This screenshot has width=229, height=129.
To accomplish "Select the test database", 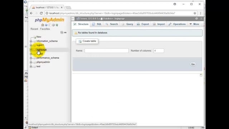I will tap(38, 66).
